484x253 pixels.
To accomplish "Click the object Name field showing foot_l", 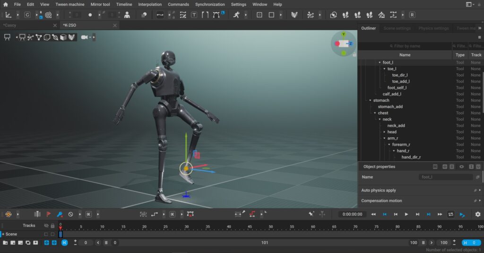I will pos(446,177).
